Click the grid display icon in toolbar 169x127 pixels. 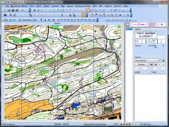128,15
